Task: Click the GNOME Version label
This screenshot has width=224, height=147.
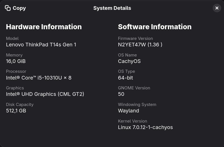Action: pyautogui.click(x=134, y=88)
